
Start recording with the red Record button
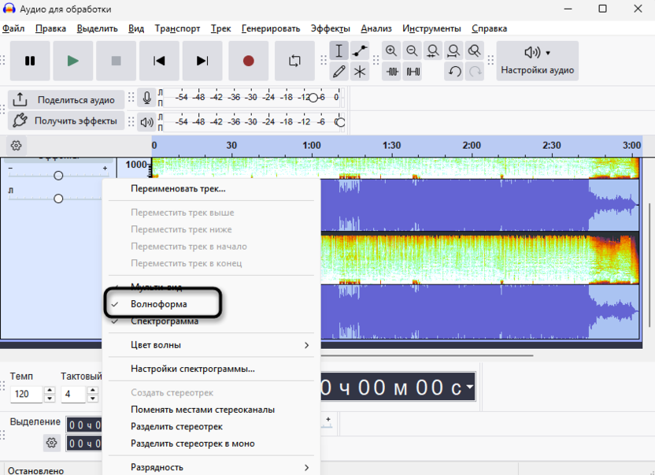pos(248,61)
